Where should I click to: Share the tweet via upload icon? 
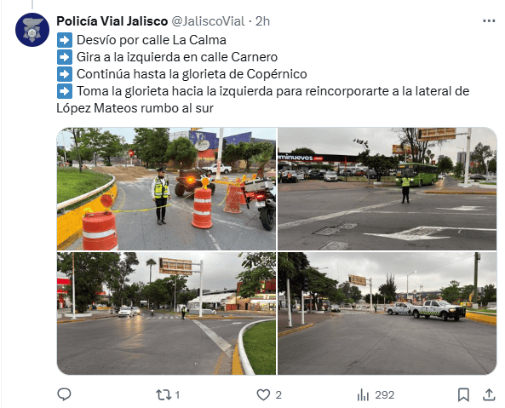(x=489, y=394)
